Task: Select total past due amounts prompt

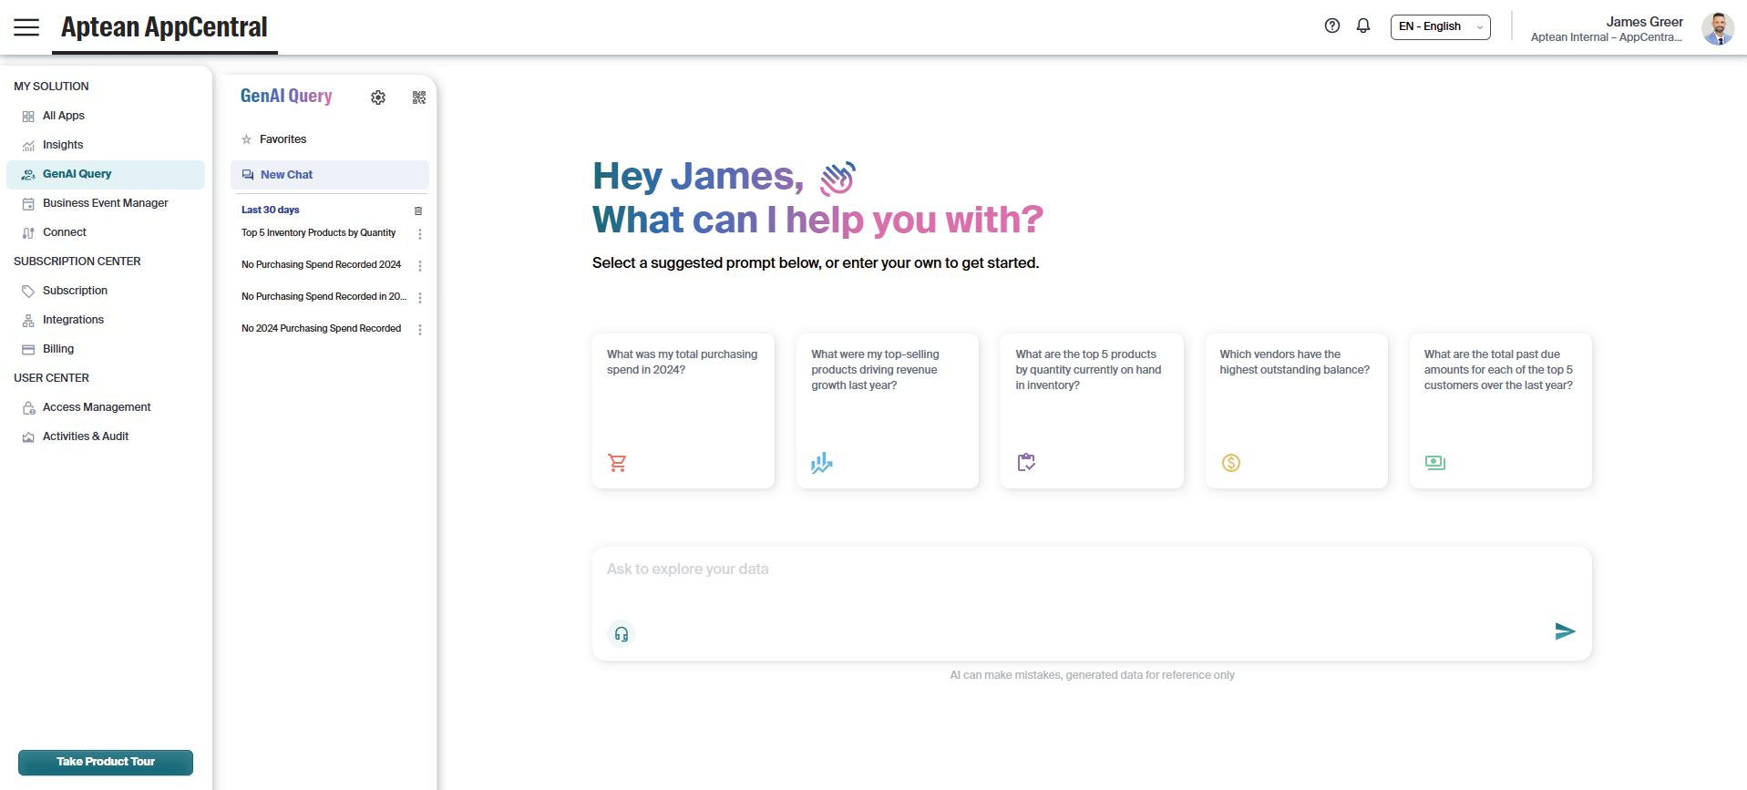Action: (1501, 410)
